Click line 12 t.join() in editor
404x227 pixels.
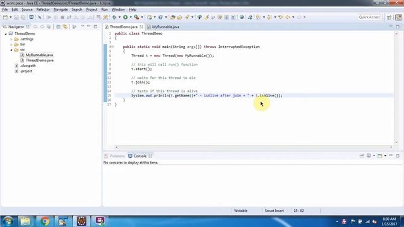(140, 83)
